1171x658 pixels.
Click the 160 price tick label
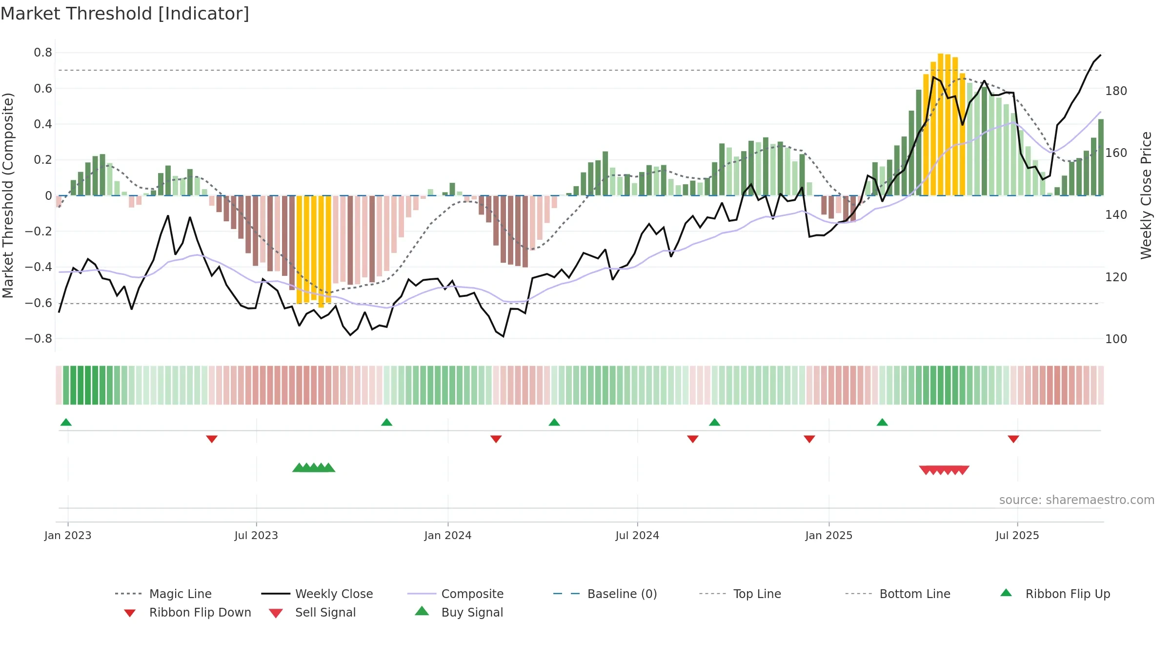pos(1116,153)
